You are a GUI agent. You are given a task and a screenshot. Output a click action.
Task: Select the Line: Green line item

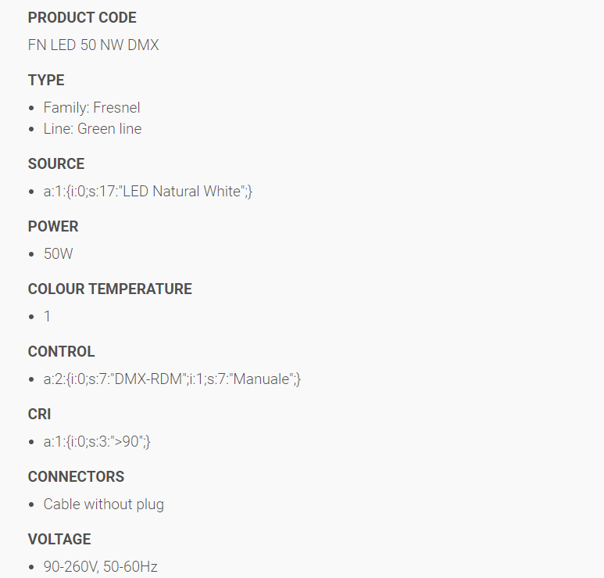click(92, 129)
